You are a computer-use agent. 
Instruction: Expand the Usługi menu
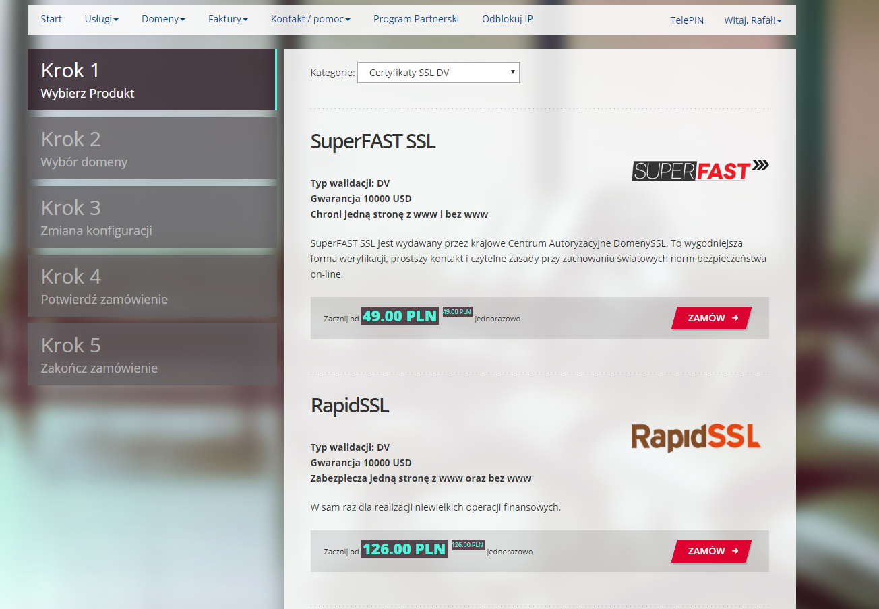coord(101,20)
